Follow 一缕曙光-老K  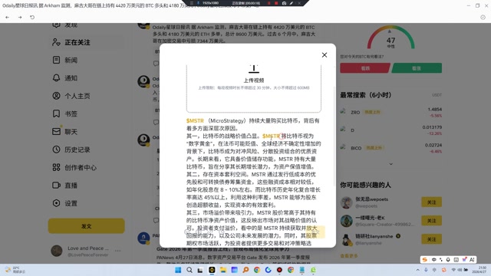pos(431,221)
